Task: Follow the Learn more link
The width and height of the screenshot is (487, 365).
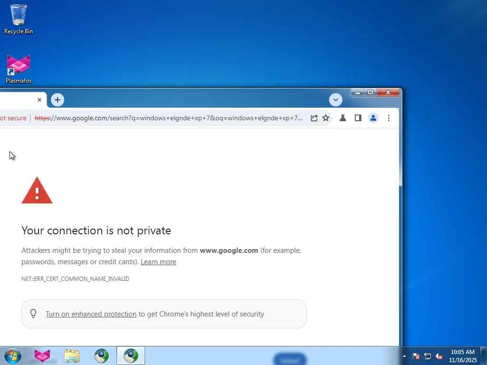Action: [x=158, y=262]
